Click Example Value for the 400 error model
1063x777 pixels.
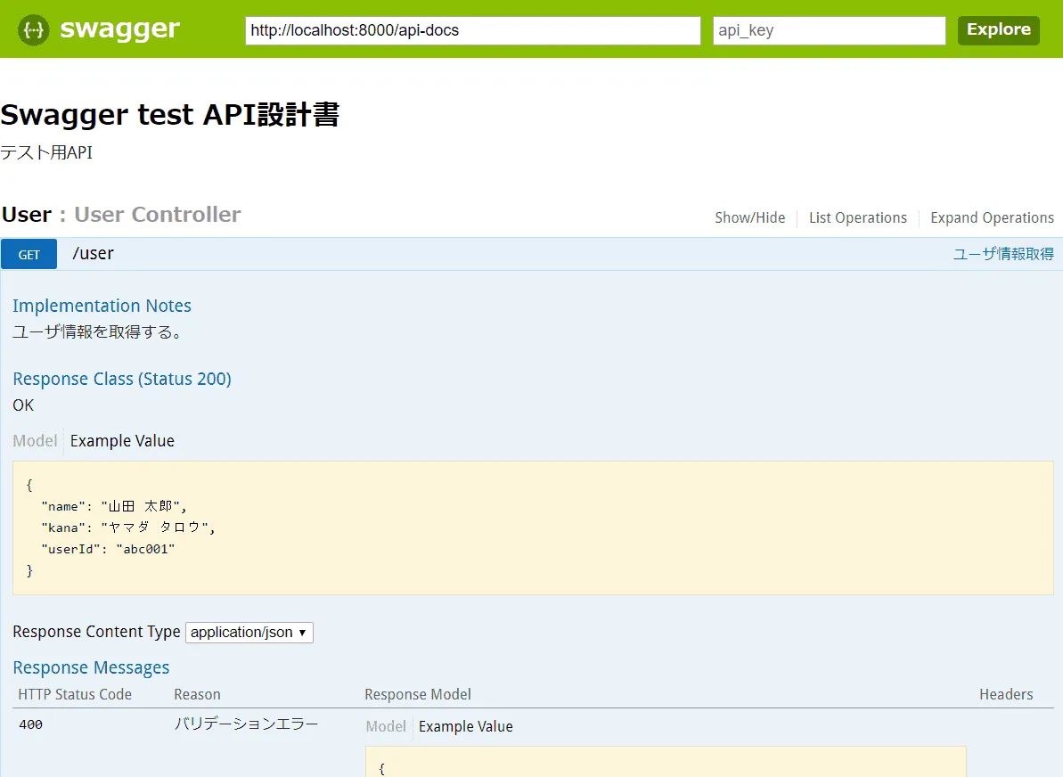point(465,726)
